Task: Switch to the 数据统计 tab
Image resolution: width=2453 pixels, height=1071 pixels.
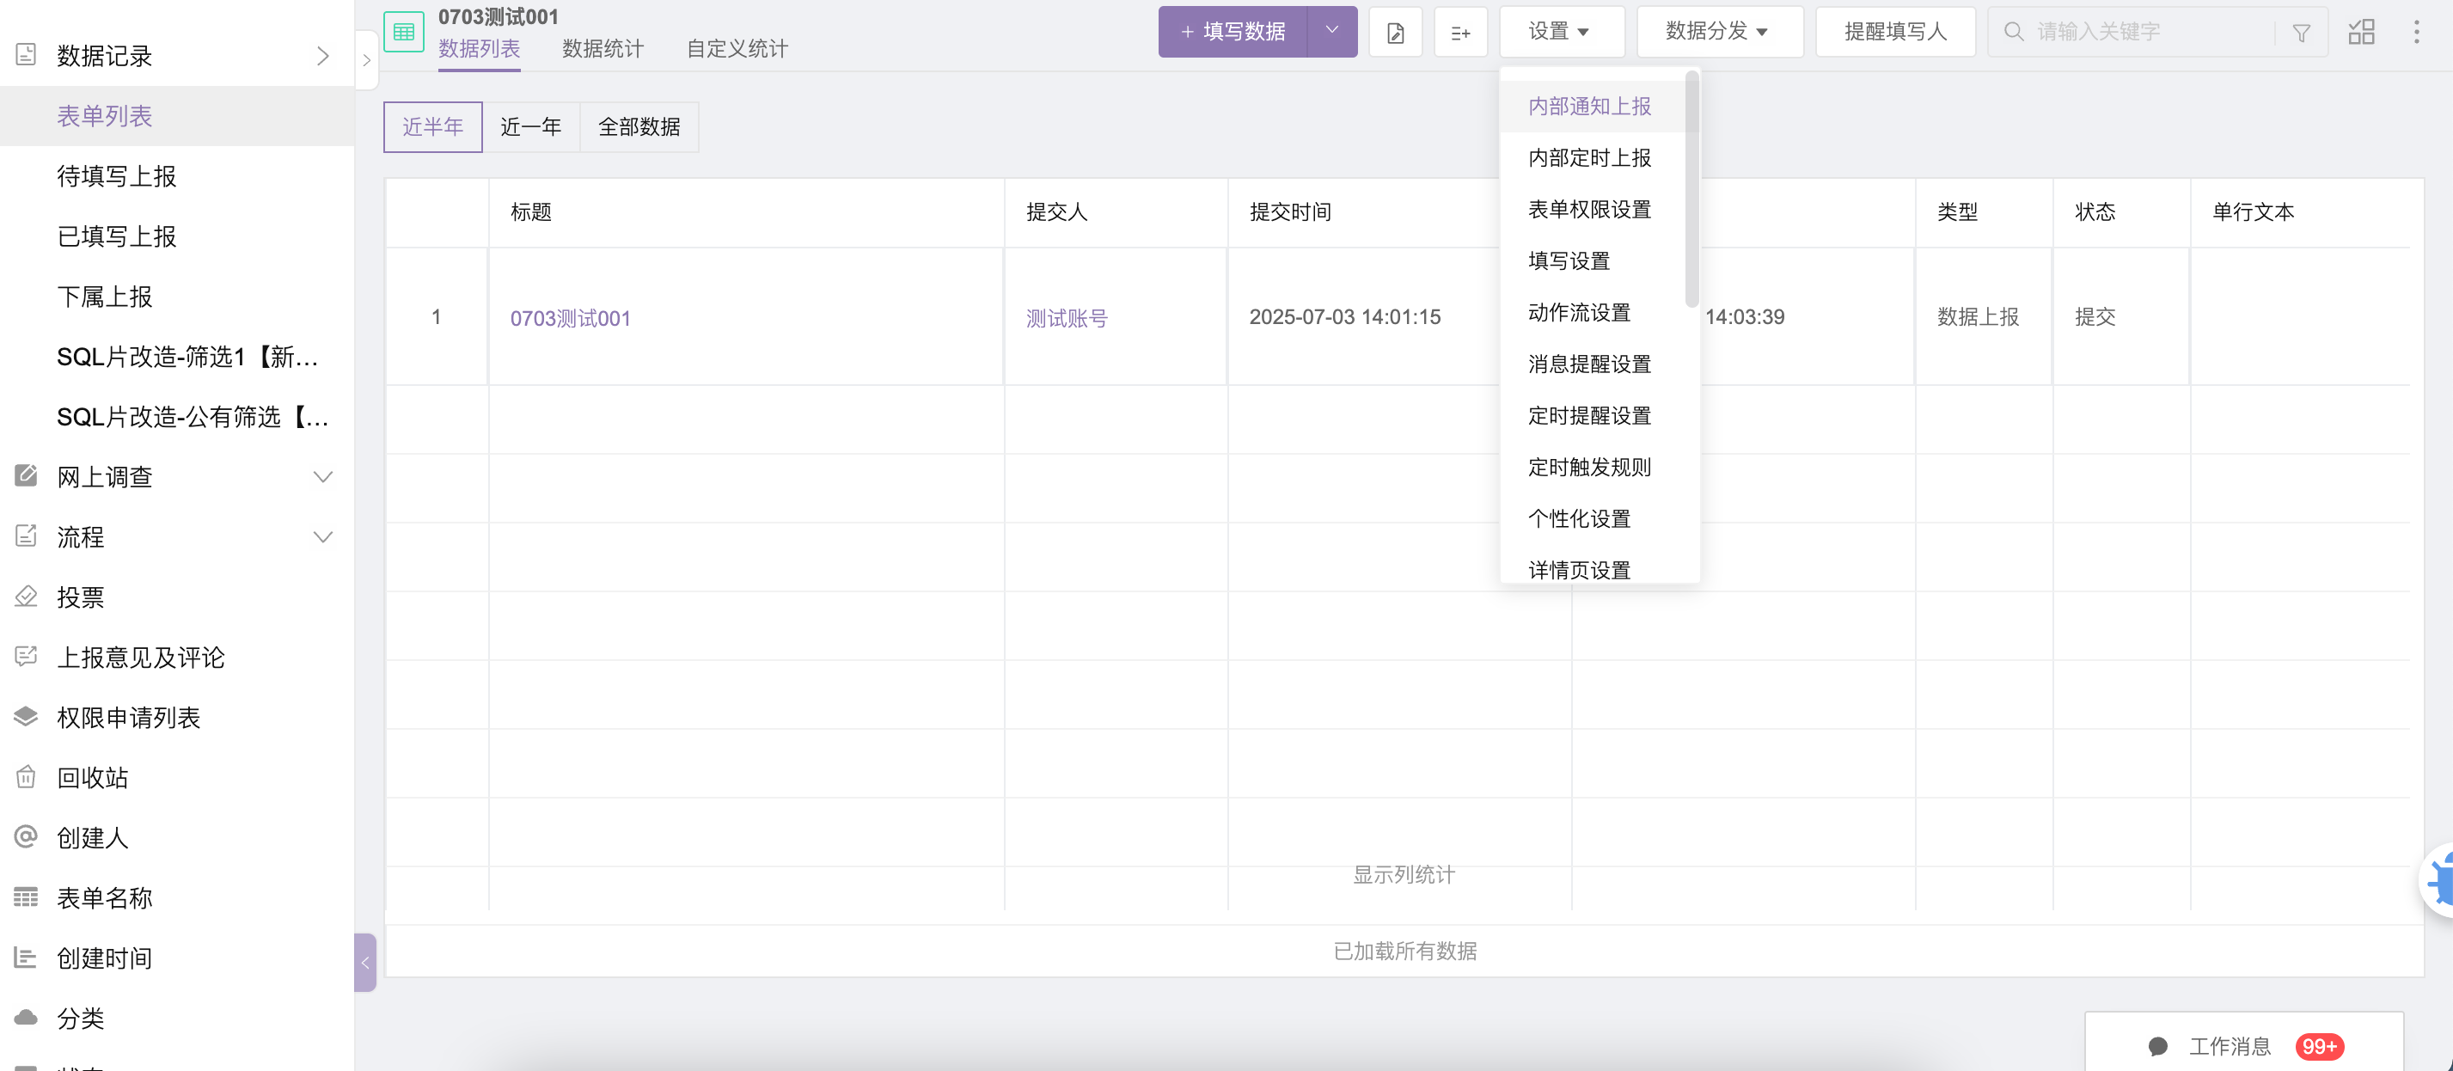Action: pyautogui.click(x=603, y=48)
